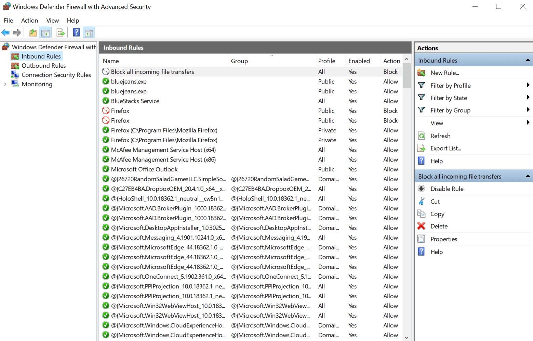Click the red Delete X icon
The image size is (533, 341).
click(422, 226)
